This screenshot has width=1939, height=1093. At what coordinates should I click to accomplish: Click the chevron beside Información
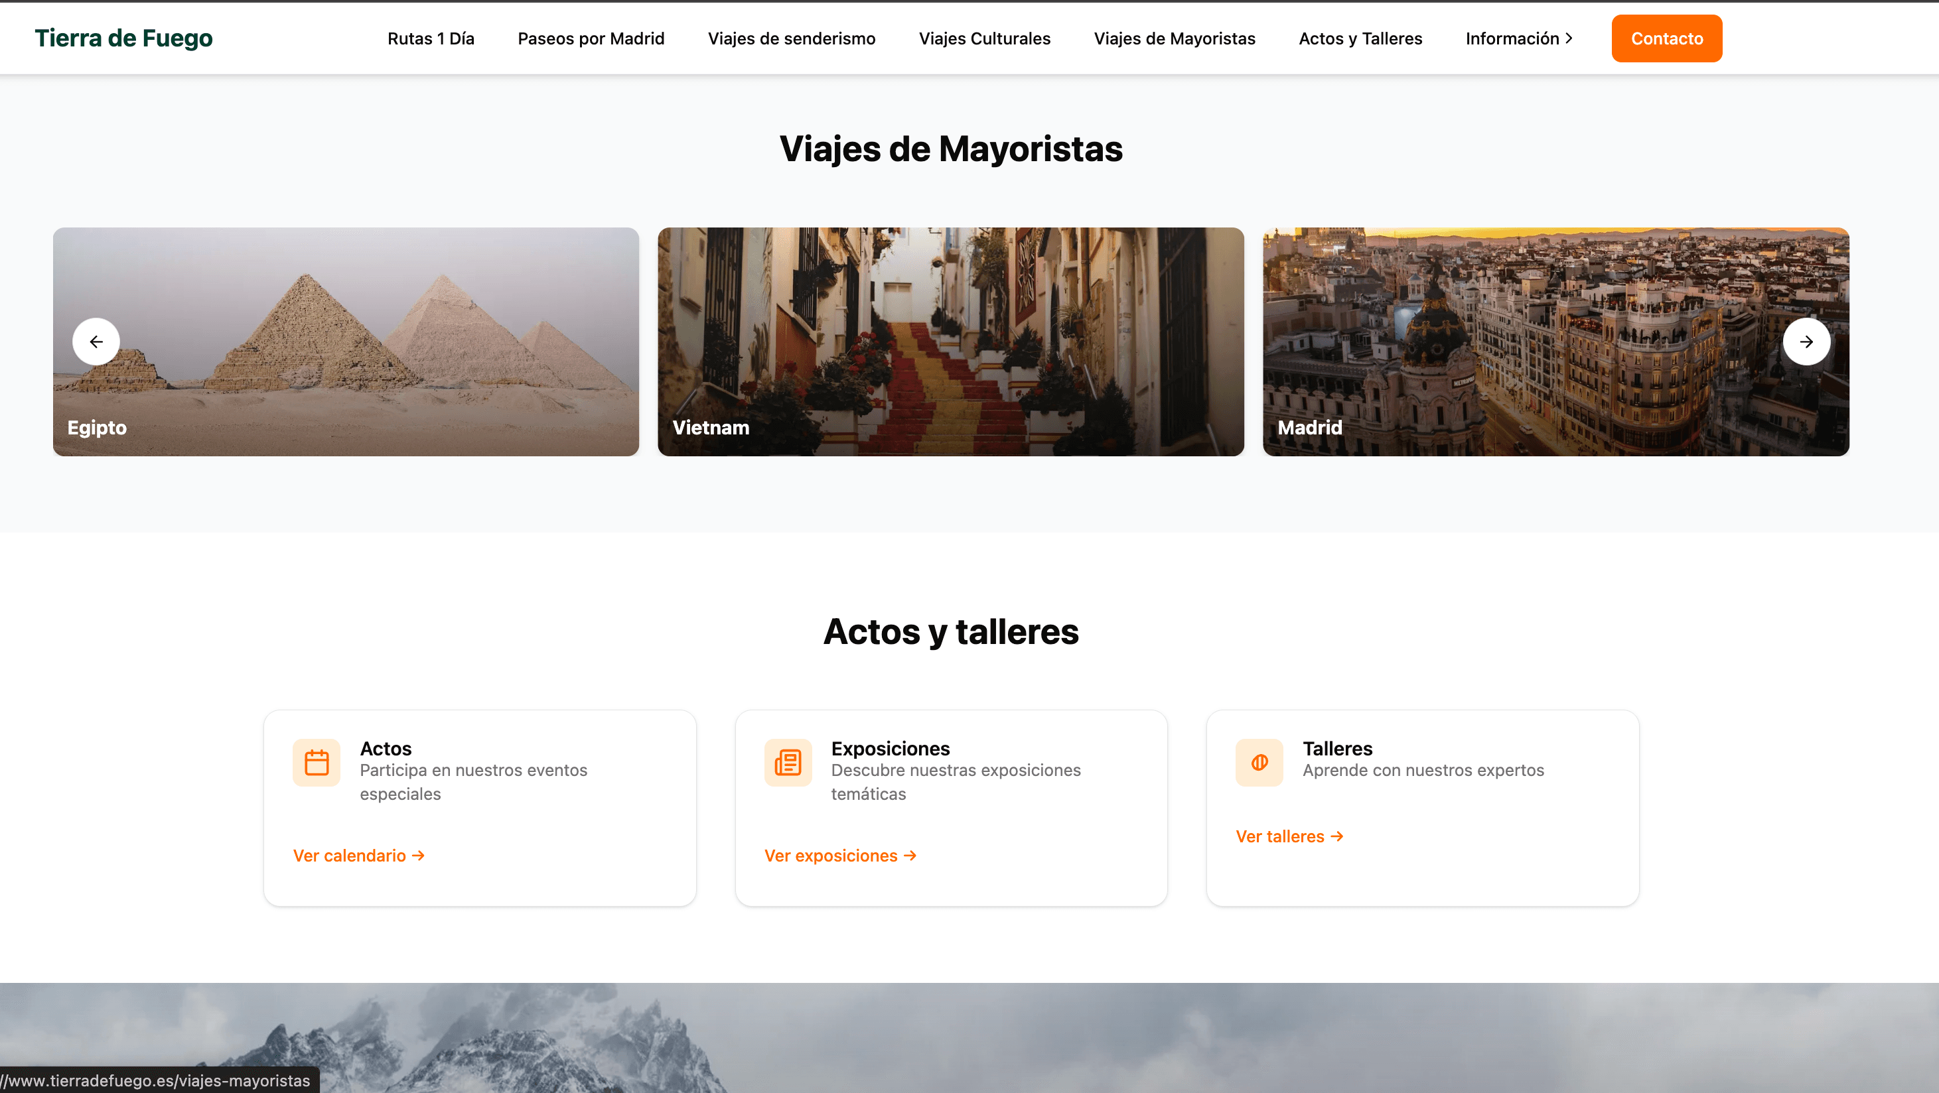pos(1569,38)
